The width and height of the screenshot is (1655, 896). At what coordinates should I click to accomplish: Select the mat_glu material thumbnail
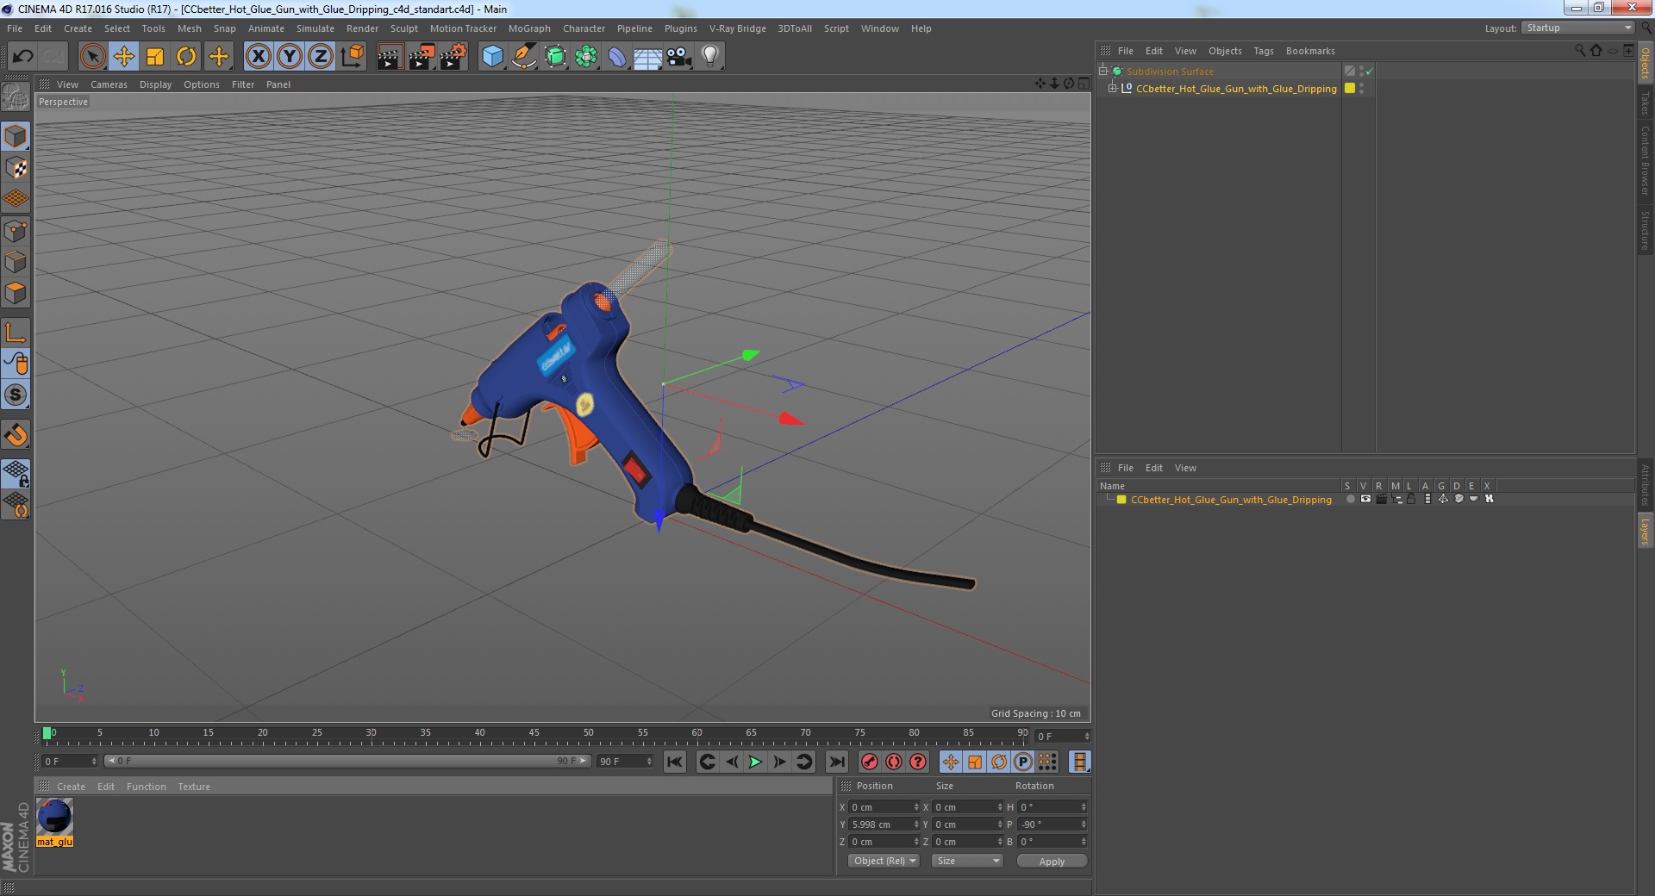point(54,817)
